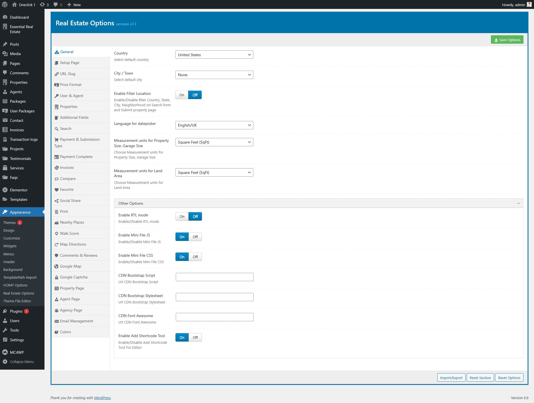The height and width of the screenshot is (403, 534).
Task: Collapse the Other Options section
Action: (x=518, y=203)
